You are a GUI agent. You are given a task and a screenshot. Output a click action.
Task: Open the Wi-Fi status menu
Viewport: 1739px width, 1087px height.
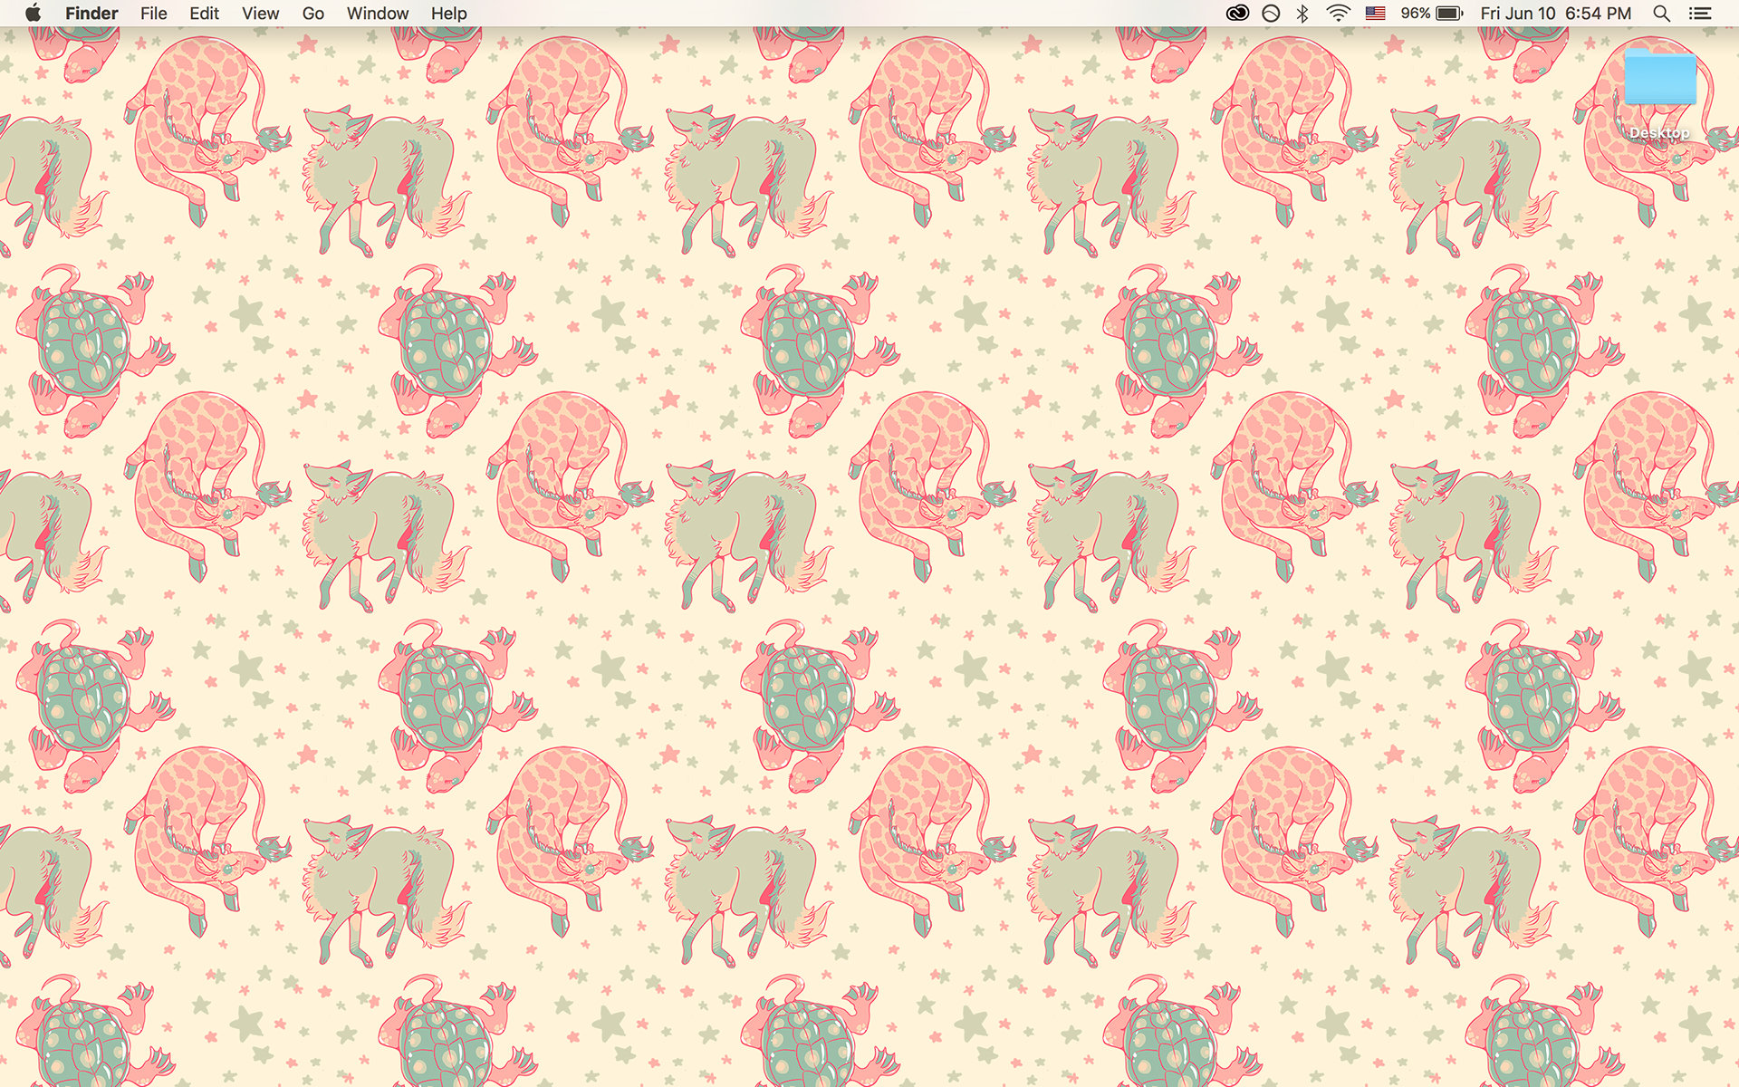tap(1338, 13)
